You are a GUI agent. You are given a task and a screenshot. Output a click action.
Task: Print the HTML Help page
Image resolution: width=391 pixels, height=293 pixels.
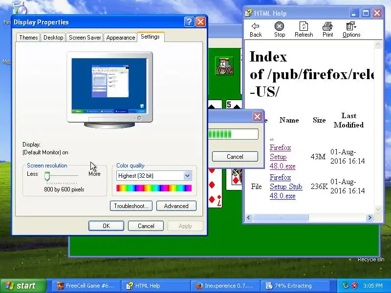coord(327,30)
